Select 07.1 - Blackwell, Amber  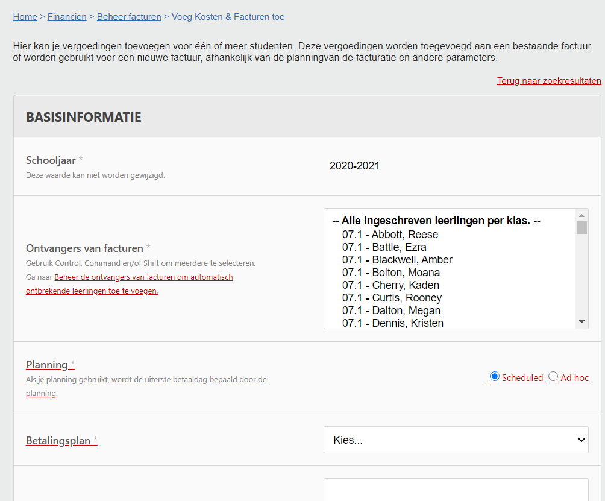pyautogui.click(x=397, y=260)
